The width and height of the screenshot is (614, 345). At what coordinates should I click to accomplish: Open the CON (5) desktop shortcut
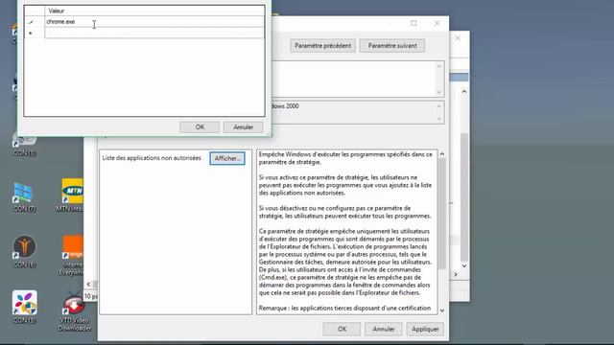24,308
